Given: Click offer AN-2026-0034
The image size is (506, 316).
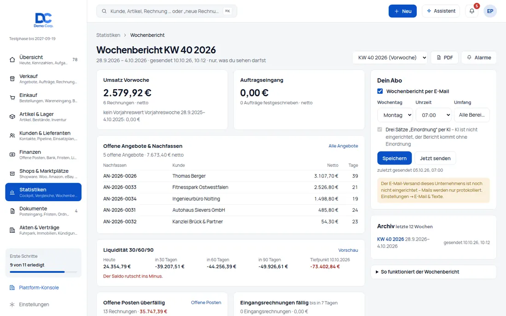Looking at the screenshot, I should coord(120,199).
